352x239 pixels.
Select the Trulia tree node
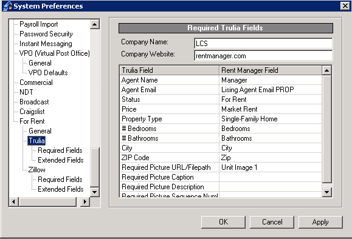(x=36, y=141)
